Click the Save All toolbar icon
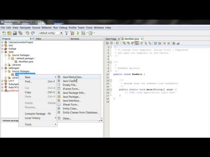This screenshot has width=210, height=157. tap(20, 33)
